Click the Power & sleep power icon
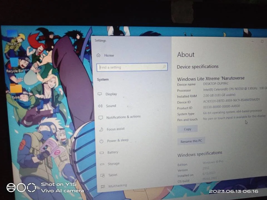Screen dimensions: 267x200 [101, 141]
